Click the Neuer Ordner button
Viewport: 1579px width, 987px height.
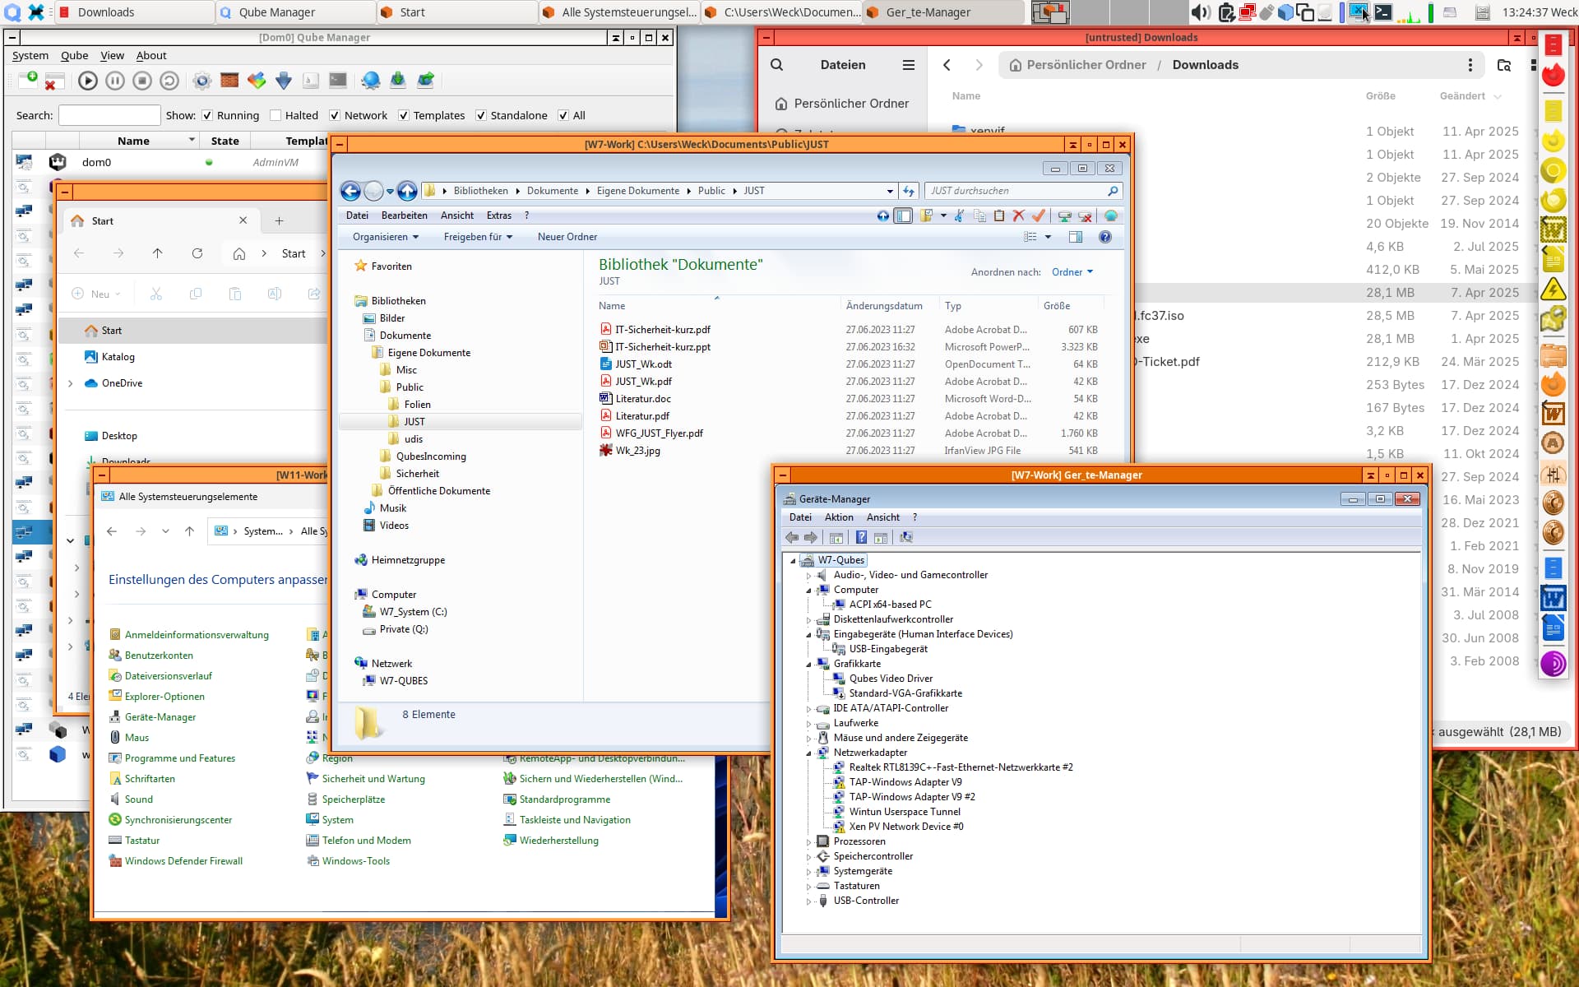tap(567, 237)
